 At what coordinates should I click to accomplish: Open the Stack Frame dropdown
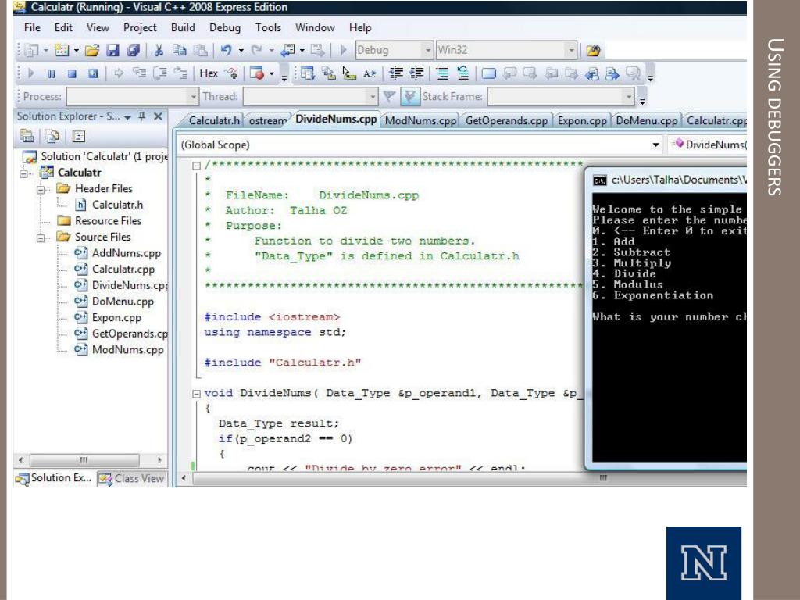[x=561, y=96]
